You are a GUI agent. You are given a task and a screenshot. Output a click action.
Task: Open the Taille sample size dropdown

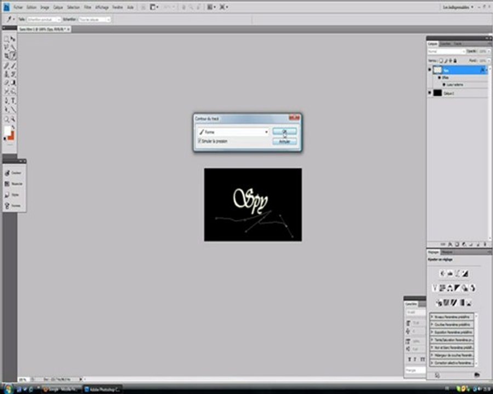pyautogui.click(x=44, y=20)
